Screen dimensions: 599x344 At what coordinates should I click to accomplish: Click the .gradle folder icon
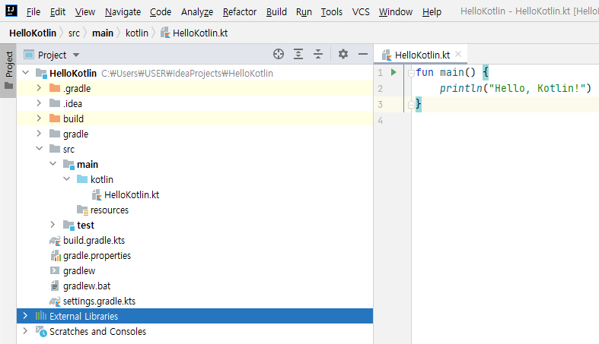tap(55, 88)
